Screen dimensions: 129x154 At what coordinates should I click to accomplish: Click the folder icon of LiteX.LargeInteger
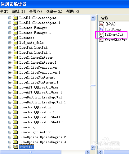coord(16,57)
